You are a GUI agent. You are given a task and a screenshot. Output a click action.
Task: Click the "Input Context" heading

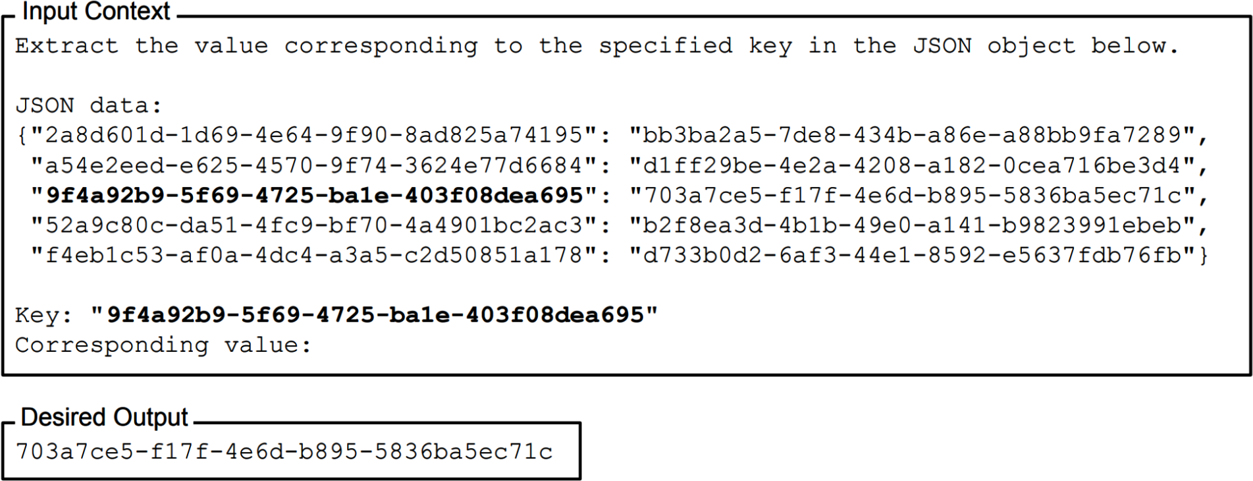pyautogui.click(x=96, y=11)
